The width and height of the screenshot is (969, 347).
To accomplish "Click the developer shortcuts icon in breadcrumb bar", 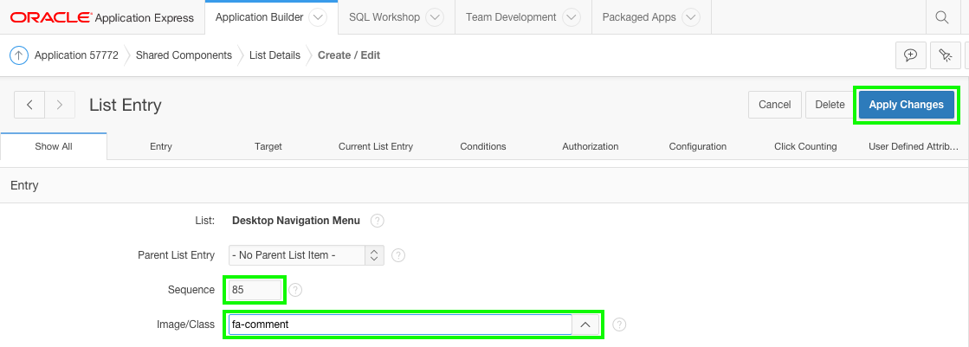I will pos(946,55).
